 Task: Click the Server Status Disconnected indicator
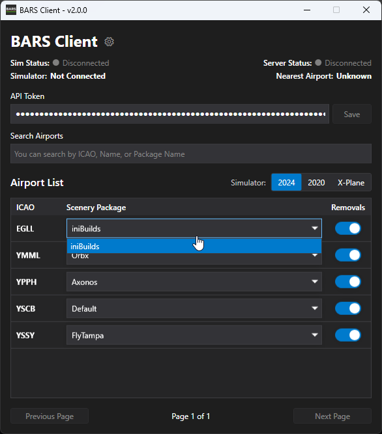pyautogui.click(x=343, y=63)
